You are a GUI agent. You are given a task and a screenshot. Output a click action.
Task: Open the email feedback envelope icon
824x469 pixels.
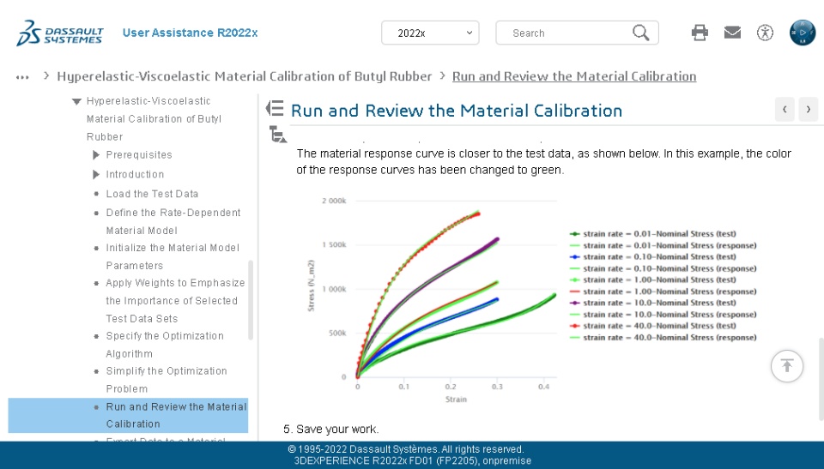click(732, 33)
